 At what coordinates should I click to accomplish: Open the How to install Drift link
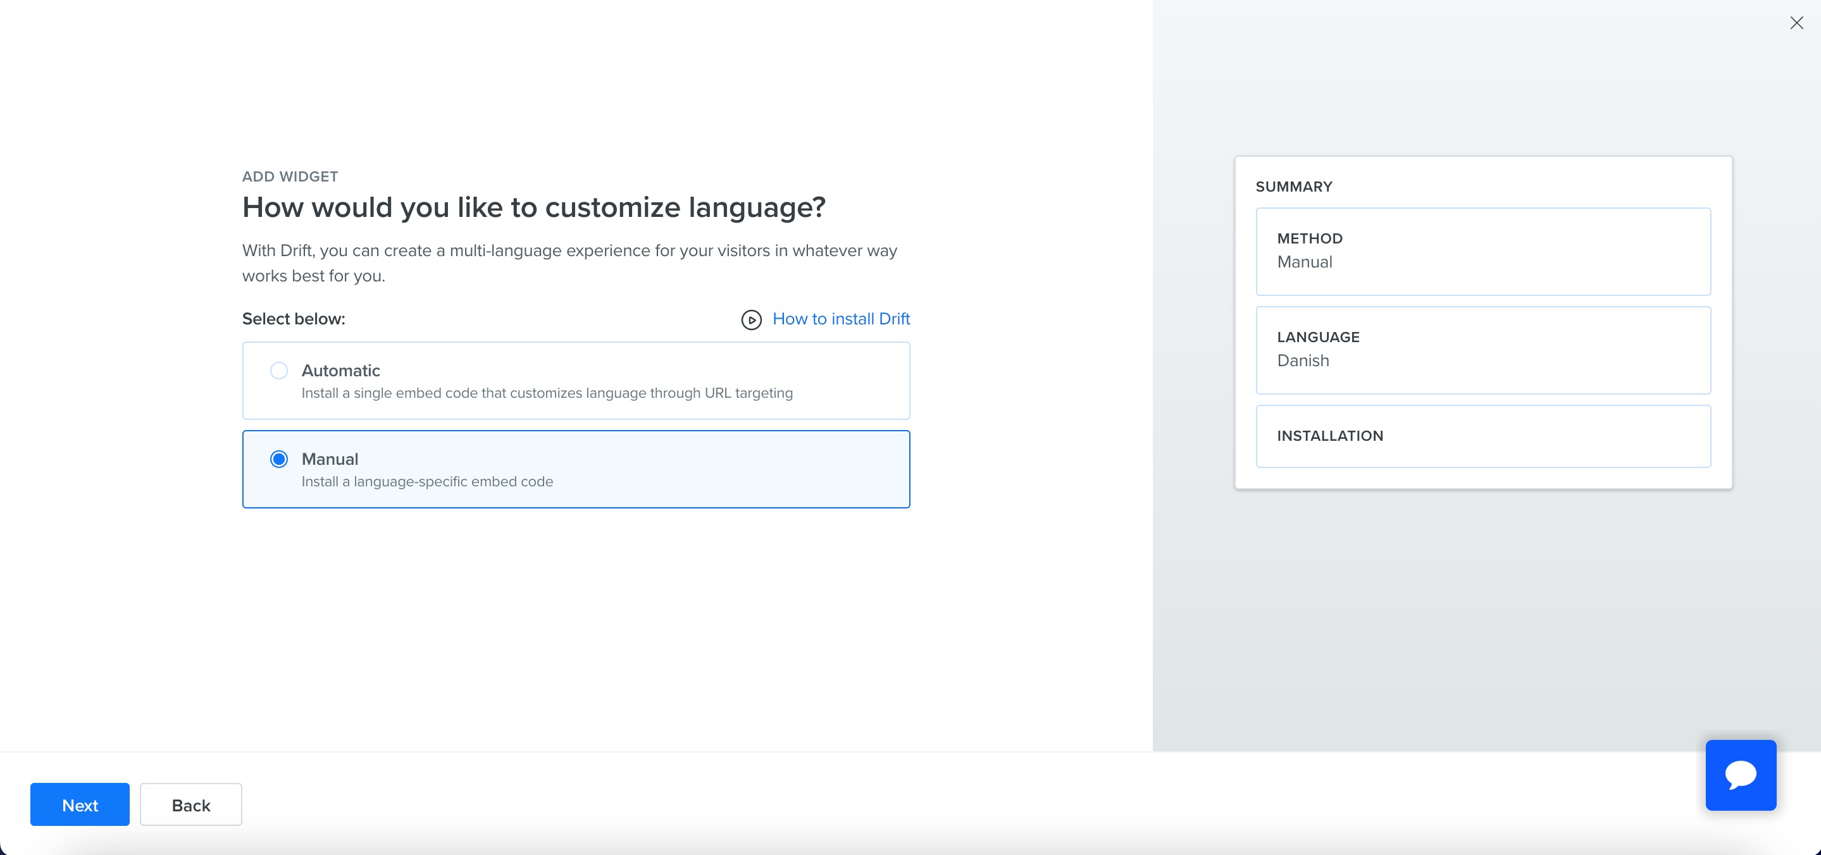point(840,319)
